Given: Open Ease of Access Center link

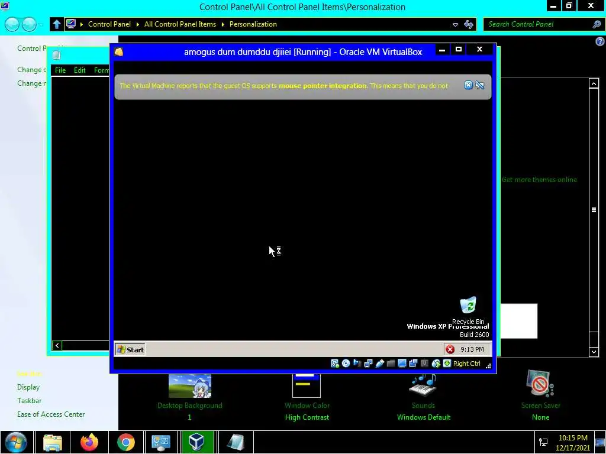Looking at the screenshot, I should 51,414.
